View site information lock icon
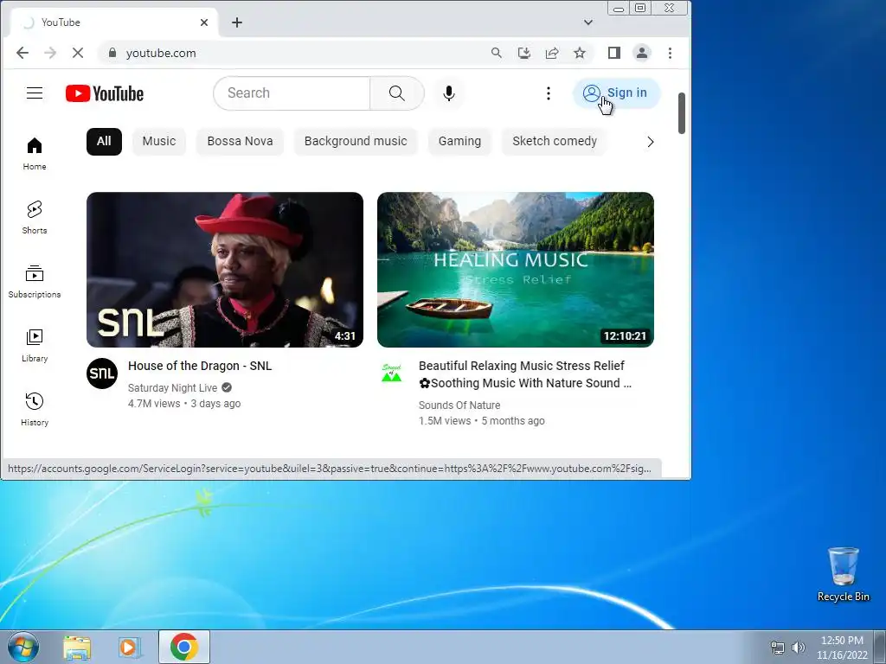 coord(112,53)
